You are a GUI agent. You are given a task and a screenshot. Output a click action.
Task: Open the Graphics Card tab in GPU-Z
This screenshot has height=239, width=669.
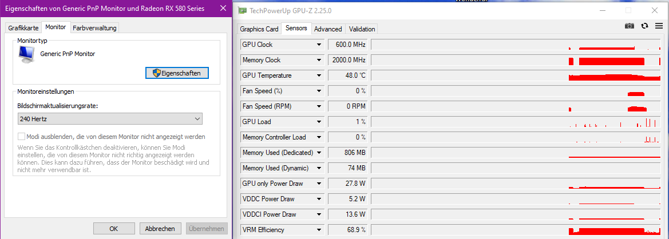pos(259,29)
